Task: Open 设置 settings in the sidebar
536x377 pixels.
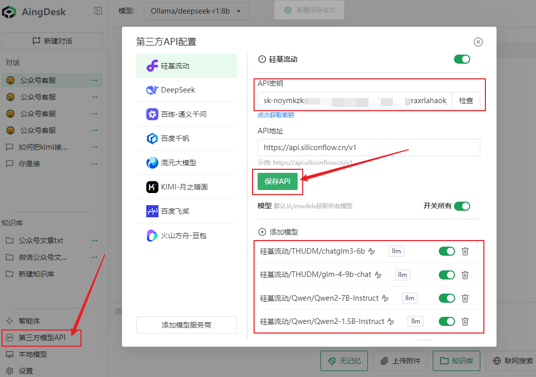Action: 19,371
